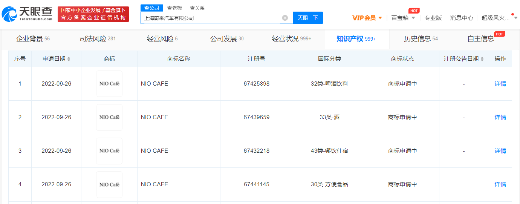Open NIO Café trademark image in row 4
This screenshot has height=204, width=520.
tap(109, 184)
